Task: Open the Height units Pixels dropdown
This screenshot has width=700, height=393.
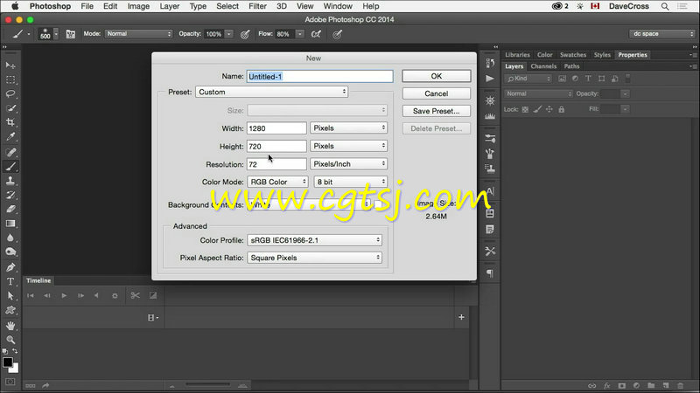Action: (348, 146)
